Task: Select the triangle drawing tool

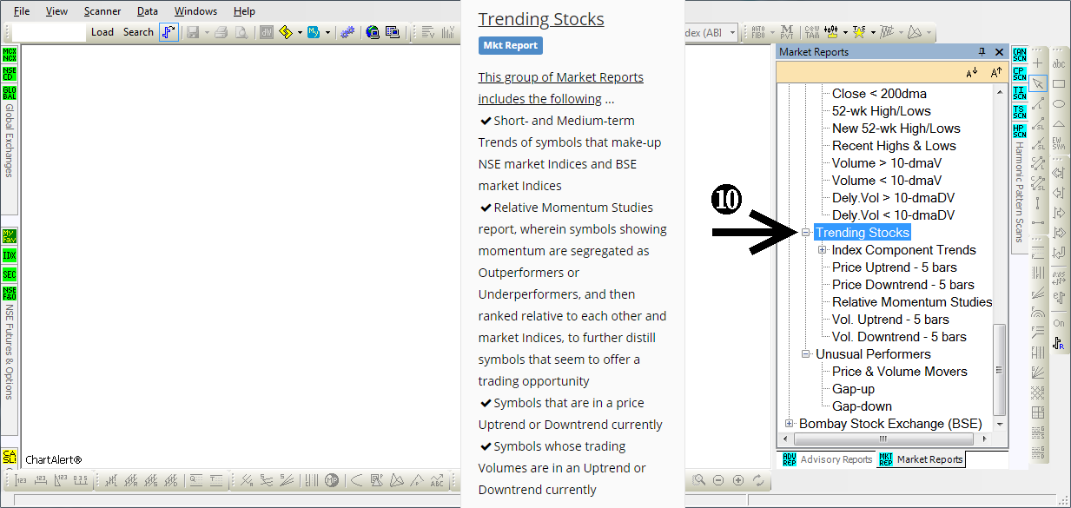Action: click(x=1059, y=123)
